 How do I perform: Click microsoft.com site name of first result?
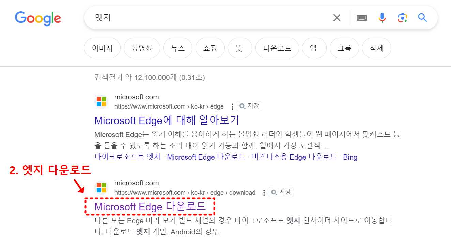[x=137, y=97]
